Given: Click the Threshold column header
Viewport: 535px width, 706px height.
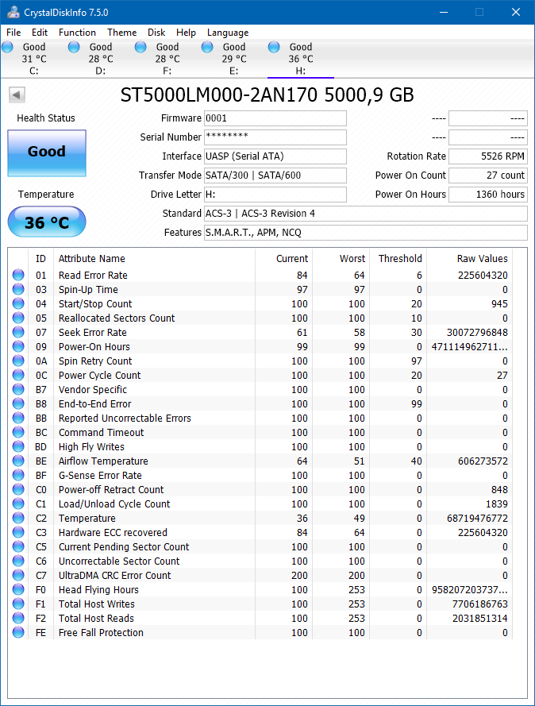Looking at the screenshot, I should point(398,258).
